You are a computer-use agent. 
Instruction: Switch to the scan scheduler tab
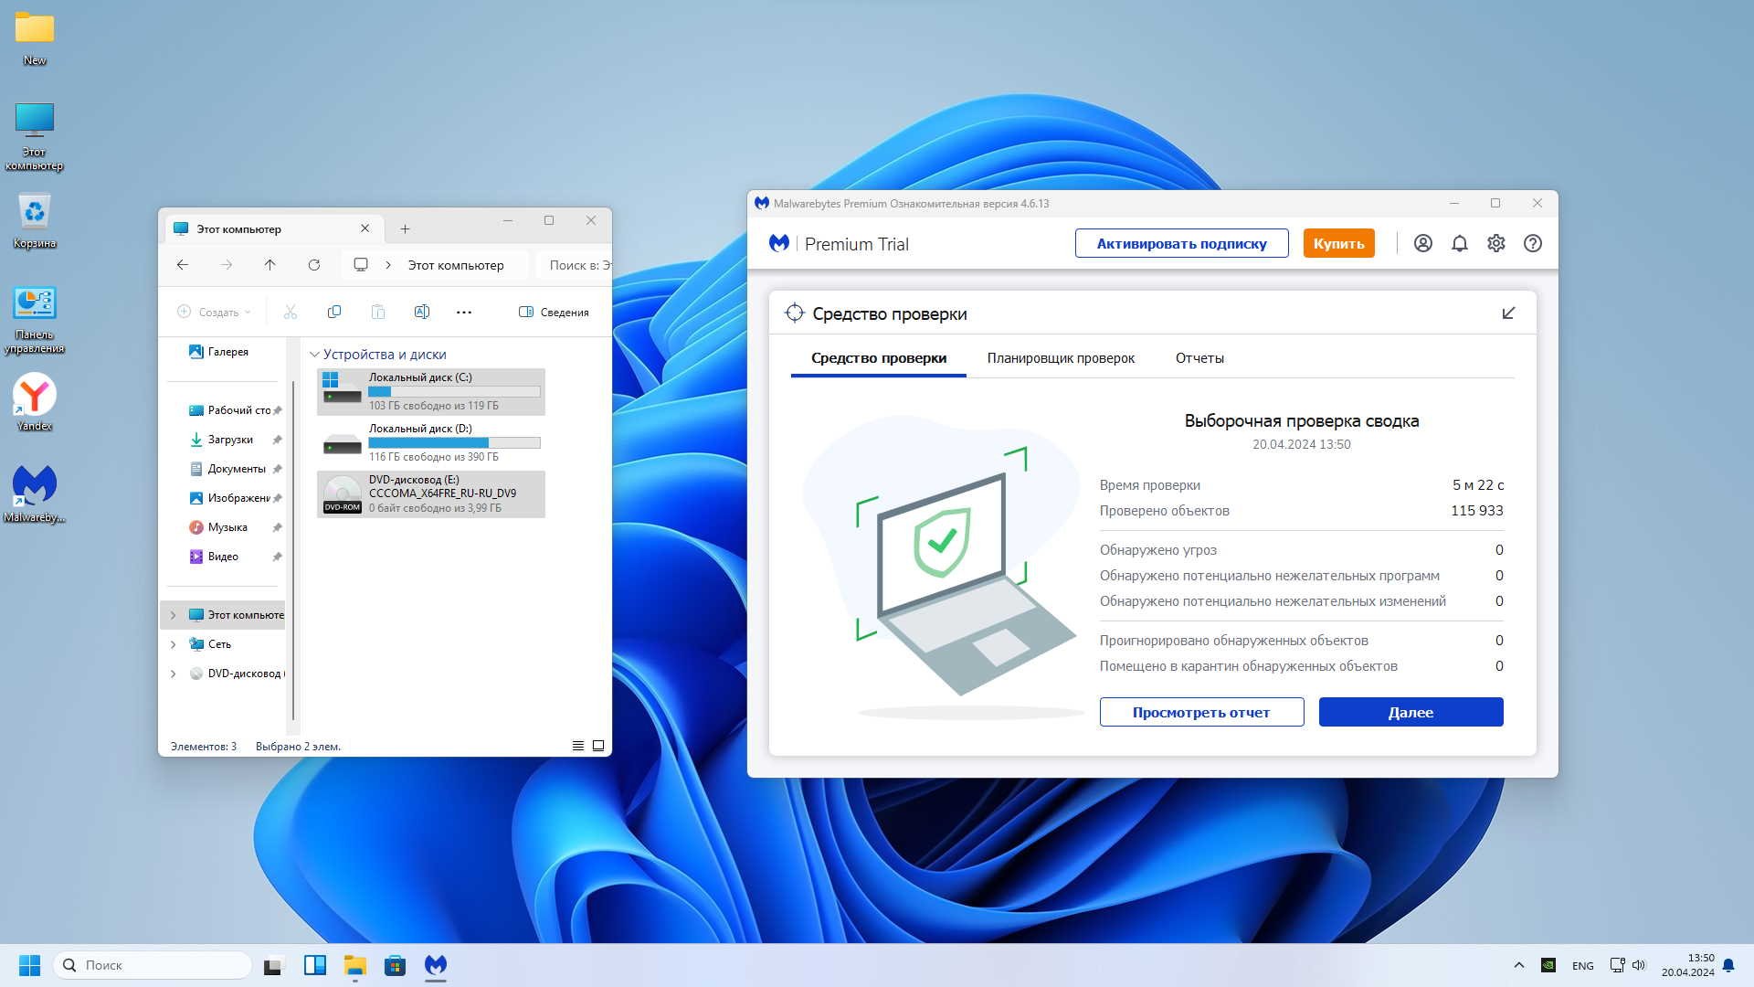pos(1060,358)
